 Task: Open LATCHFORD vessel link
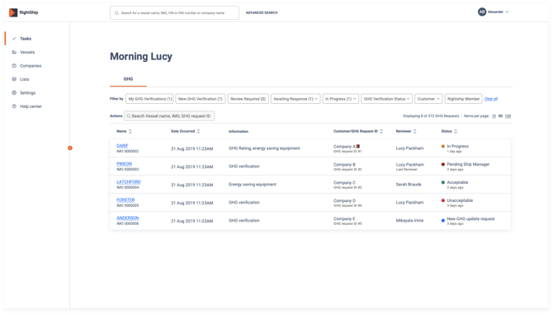(129, 182)
